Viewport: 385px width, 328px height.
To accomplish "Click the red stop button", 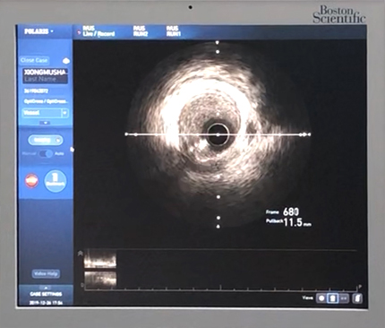I will 32,181.
